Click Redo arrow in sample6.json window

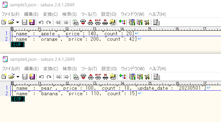tap(49, 77)
